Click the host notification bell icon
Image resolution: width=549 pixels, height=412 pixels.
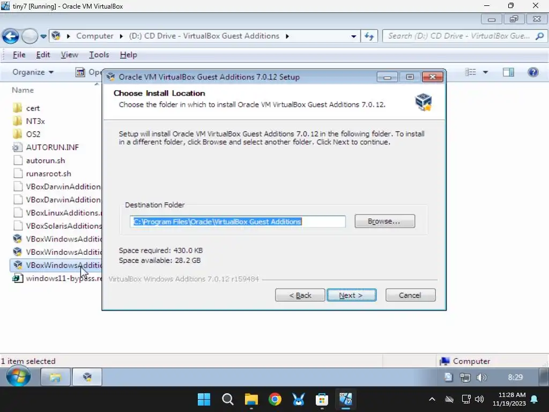535,399
